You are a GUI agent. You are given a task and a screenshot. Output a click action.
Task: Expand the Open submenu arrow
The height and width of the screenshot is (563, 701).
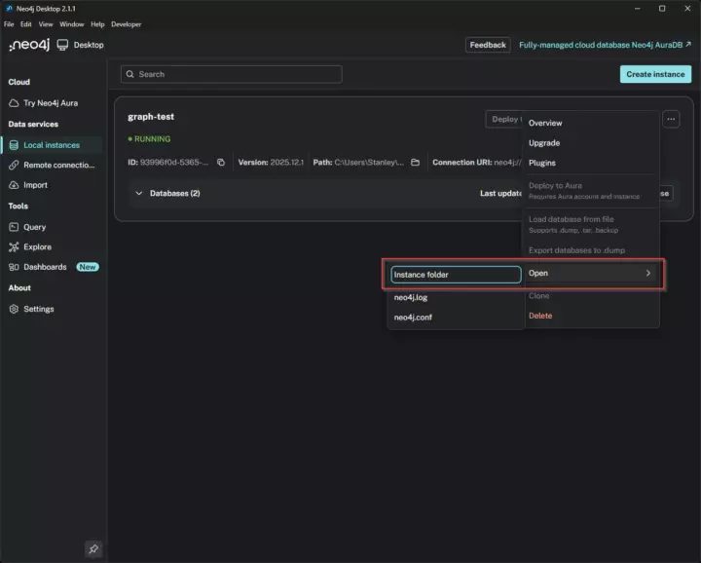tap(648, 274)
